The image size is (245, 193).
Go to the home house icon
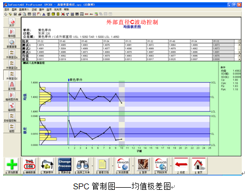click(198, 164)
